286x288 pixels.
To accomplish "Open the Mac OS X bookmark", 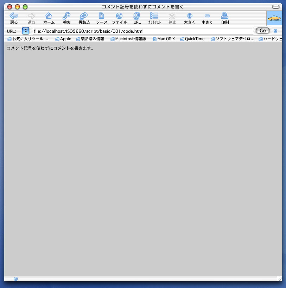I will click(x=164, y=39).
